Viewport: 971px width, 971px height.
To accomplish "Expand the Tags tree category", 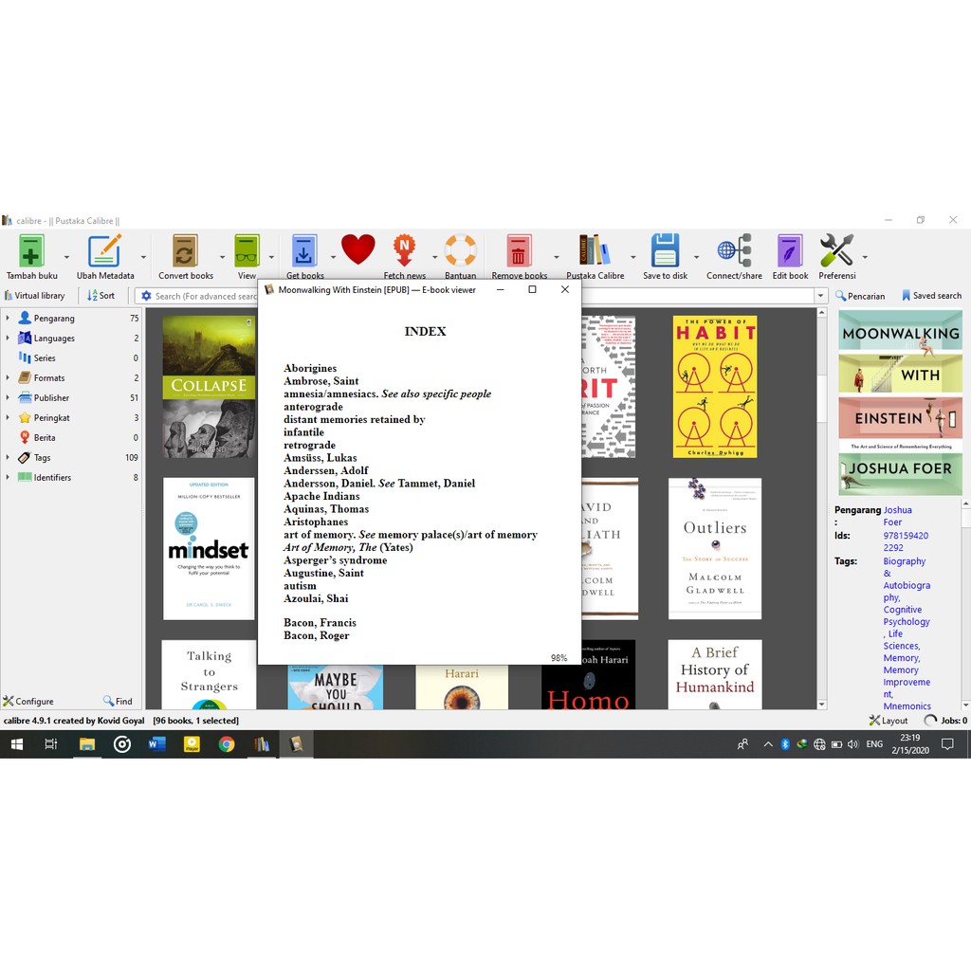I will point(8,457).
